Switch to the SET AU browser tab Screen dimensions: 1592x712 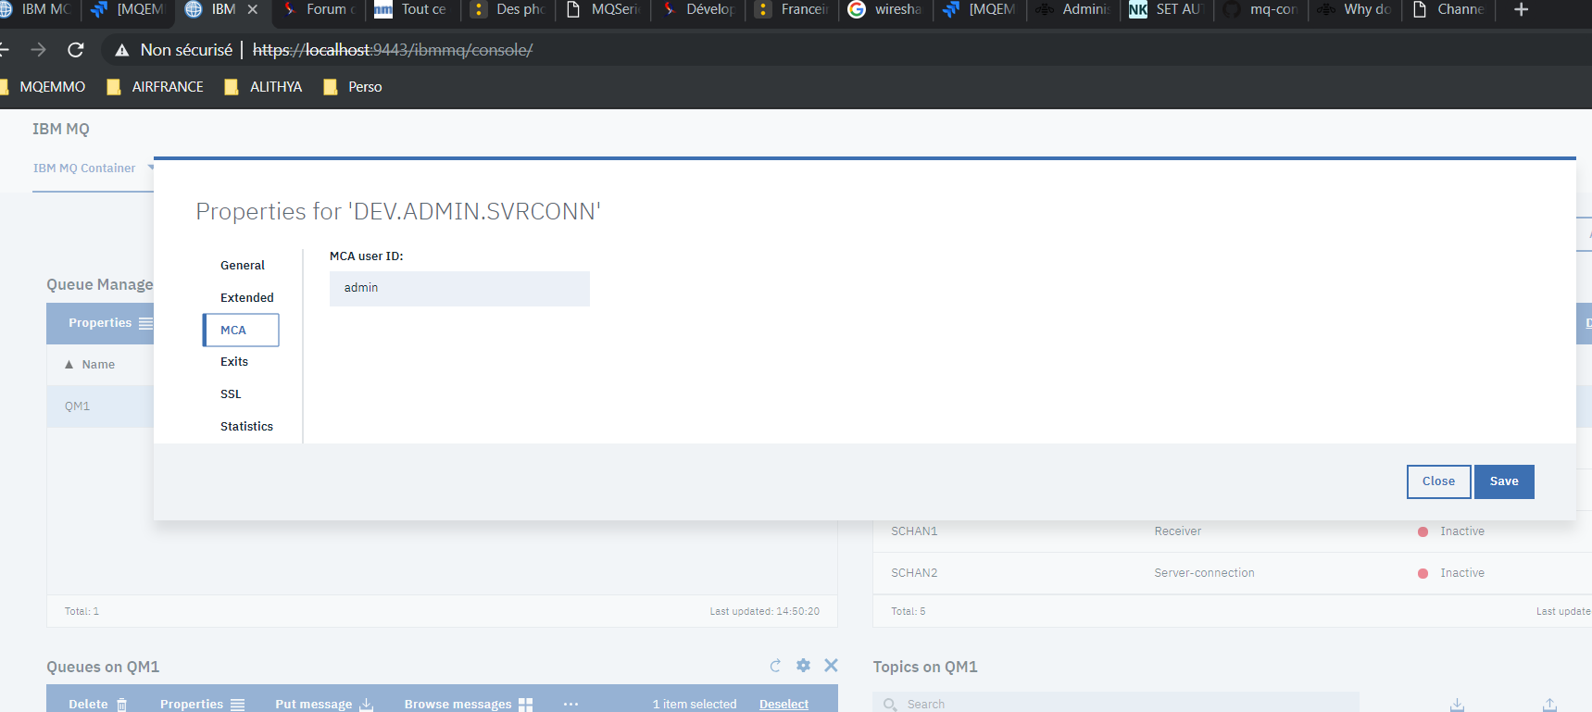click(x=1168, y=9)
